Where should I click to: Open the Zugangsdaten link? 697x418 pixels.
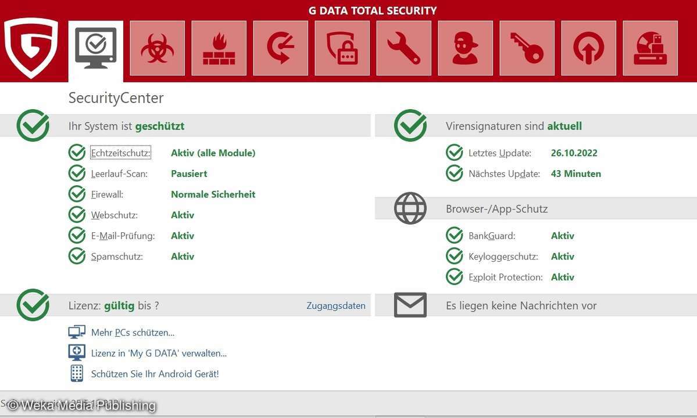point(336,306)
